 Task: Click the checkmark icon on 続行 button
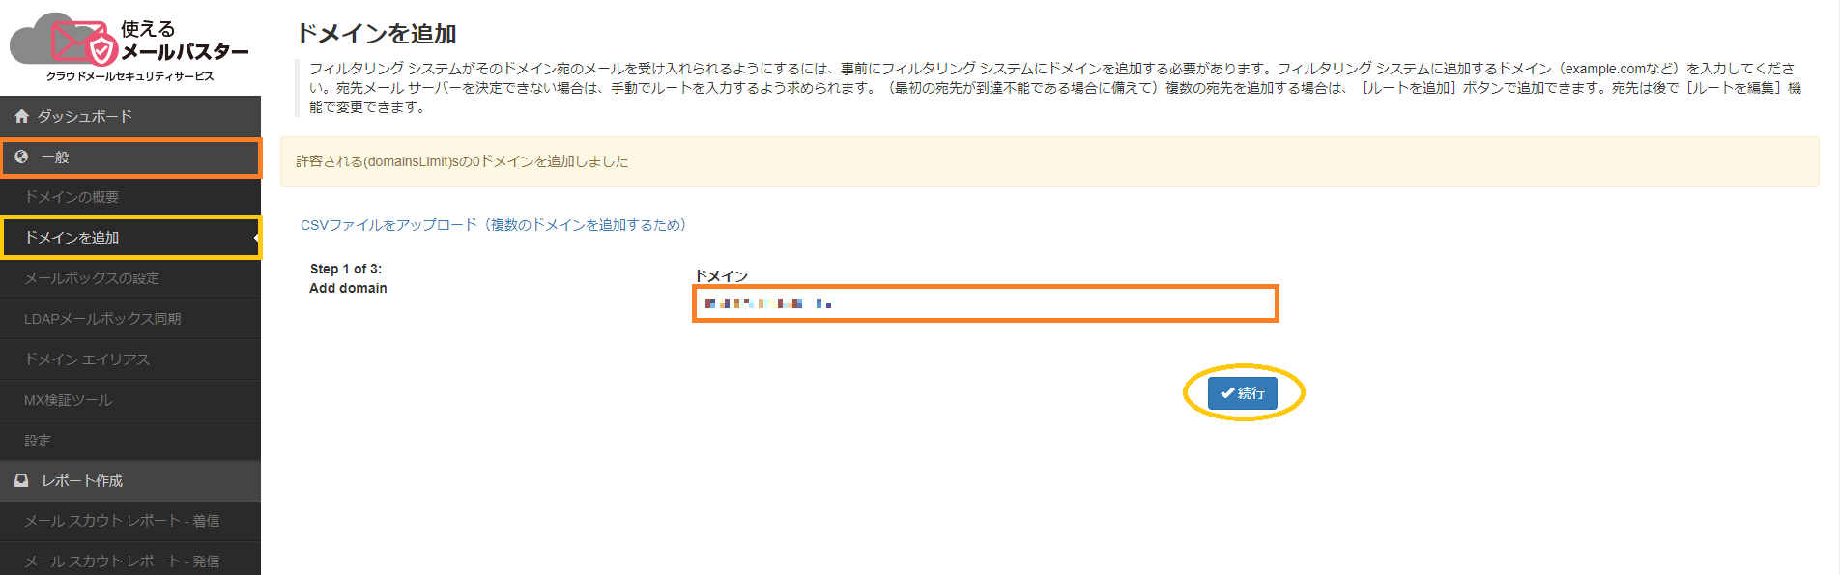pyautogui.click(x=1227, y=393)
